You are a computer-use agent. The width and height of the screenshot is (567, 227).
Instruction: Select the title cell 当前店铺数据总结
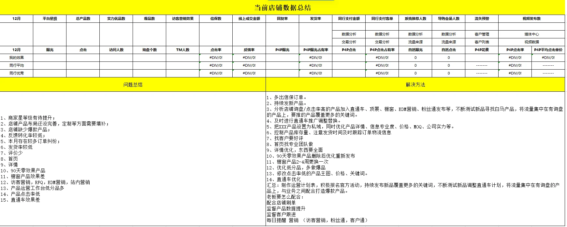tap(283, 7)
